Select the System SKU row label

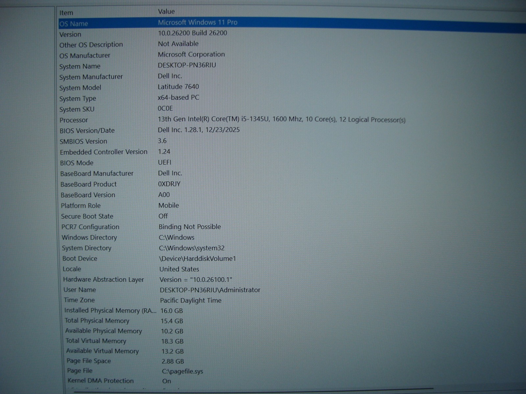tap(77, 109)
